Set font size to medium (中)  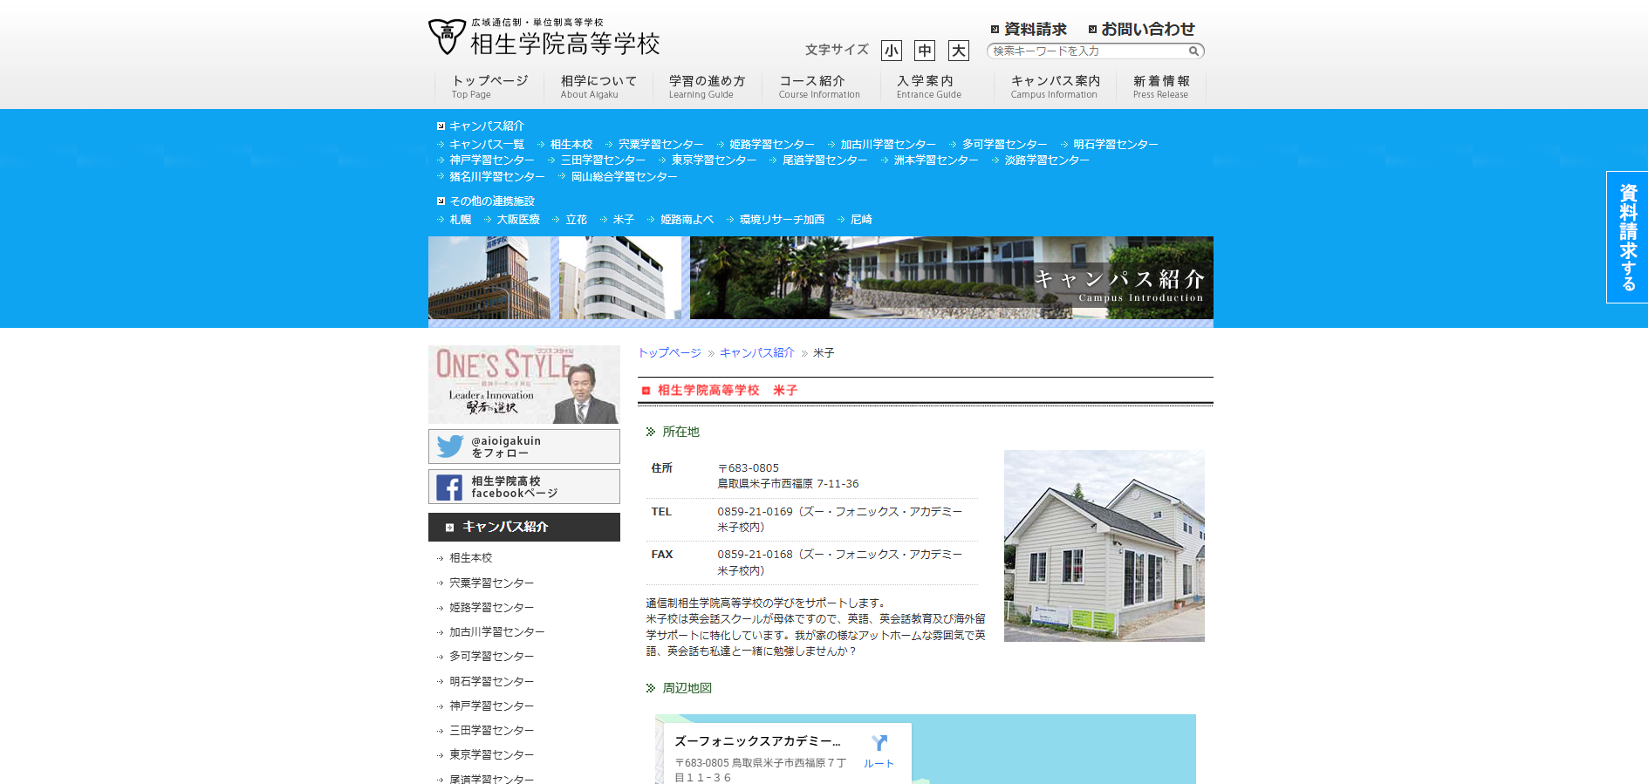click(x=924, y=51)
